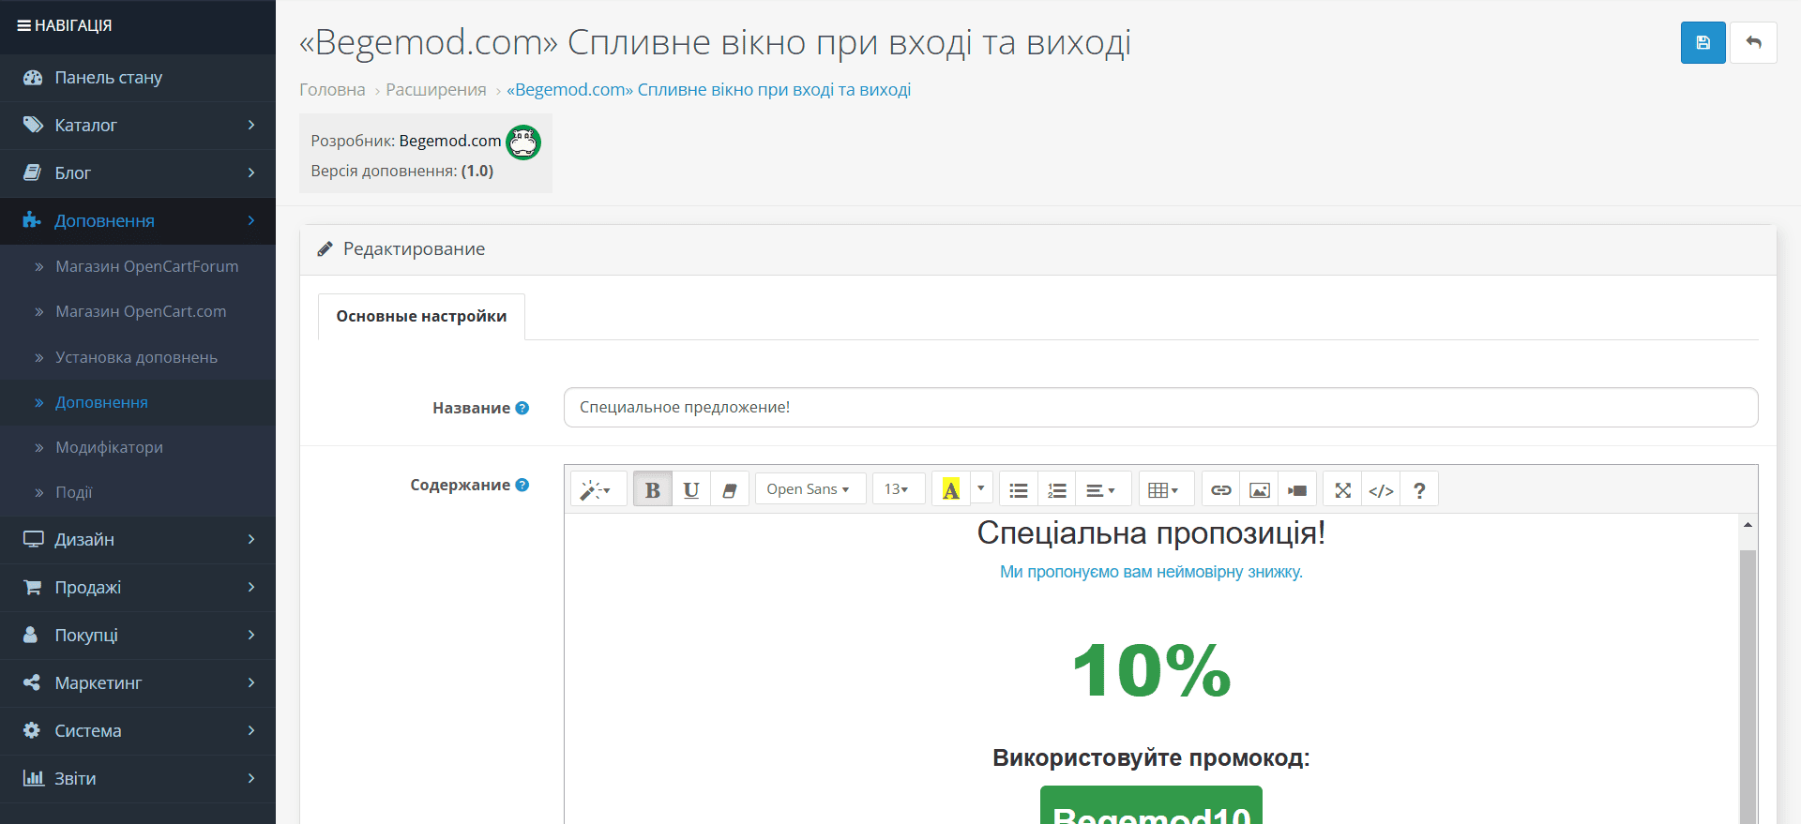The height and width of the screenshot is (824, 1801).
Task: Click the eraser remove font style icon
Action: [x=730, y=489]
